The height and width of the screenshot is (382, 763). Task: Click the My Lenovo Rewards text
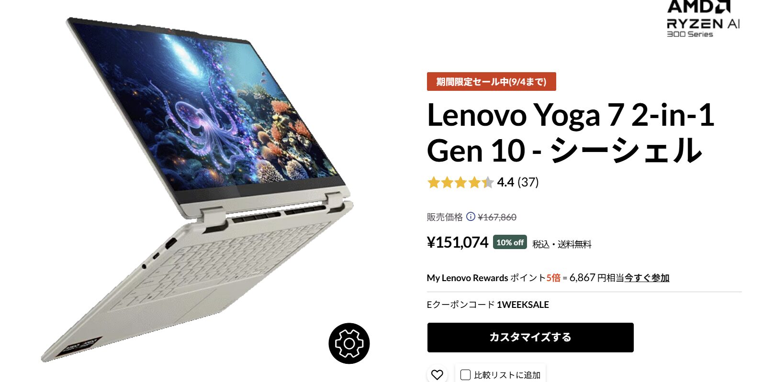(x=467, y=278)
